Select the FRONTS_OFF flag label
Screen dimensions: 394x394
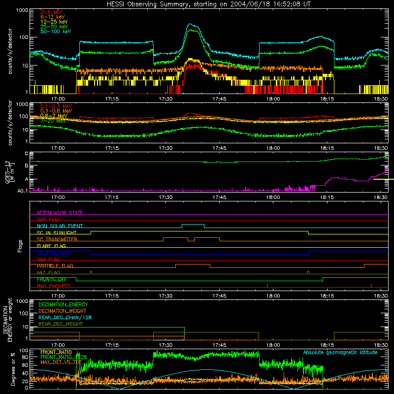pyautogui.click(x=52, y=279)
